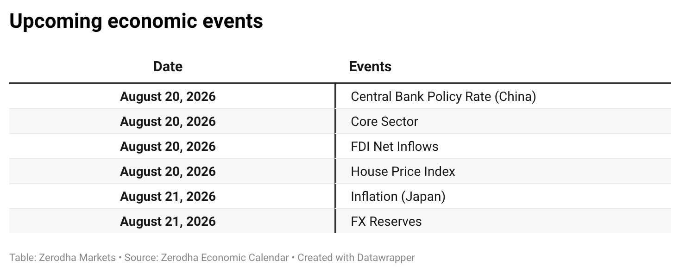Select the FDI Net Inflows event
The width and height of the screenshot is (680, 273).
tap(395, 146)
